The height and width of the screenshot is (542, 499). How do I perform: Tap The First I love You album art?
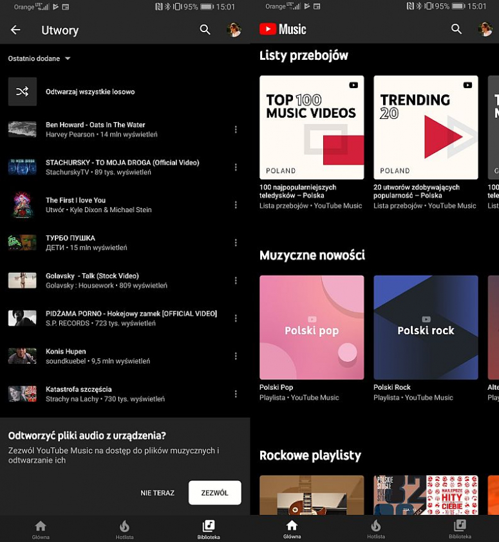[23, 205]
